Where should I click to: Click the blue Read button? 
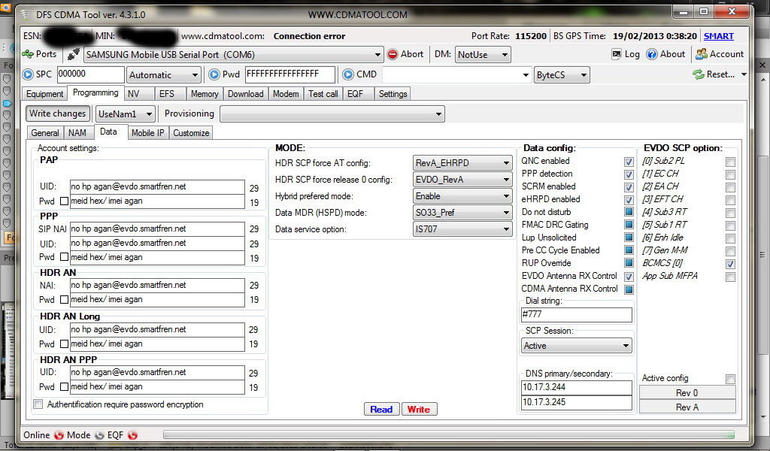(x=381, y=410)
